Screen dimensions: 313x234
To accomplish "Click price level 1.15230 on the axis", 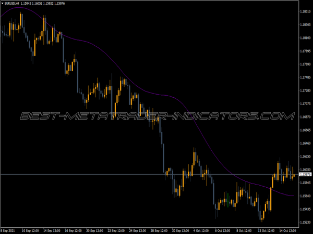I will (x=305, y=222).
